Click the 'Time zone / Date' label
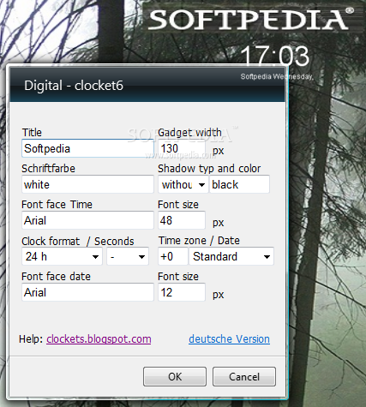366x407 pixels. [199, 241]
